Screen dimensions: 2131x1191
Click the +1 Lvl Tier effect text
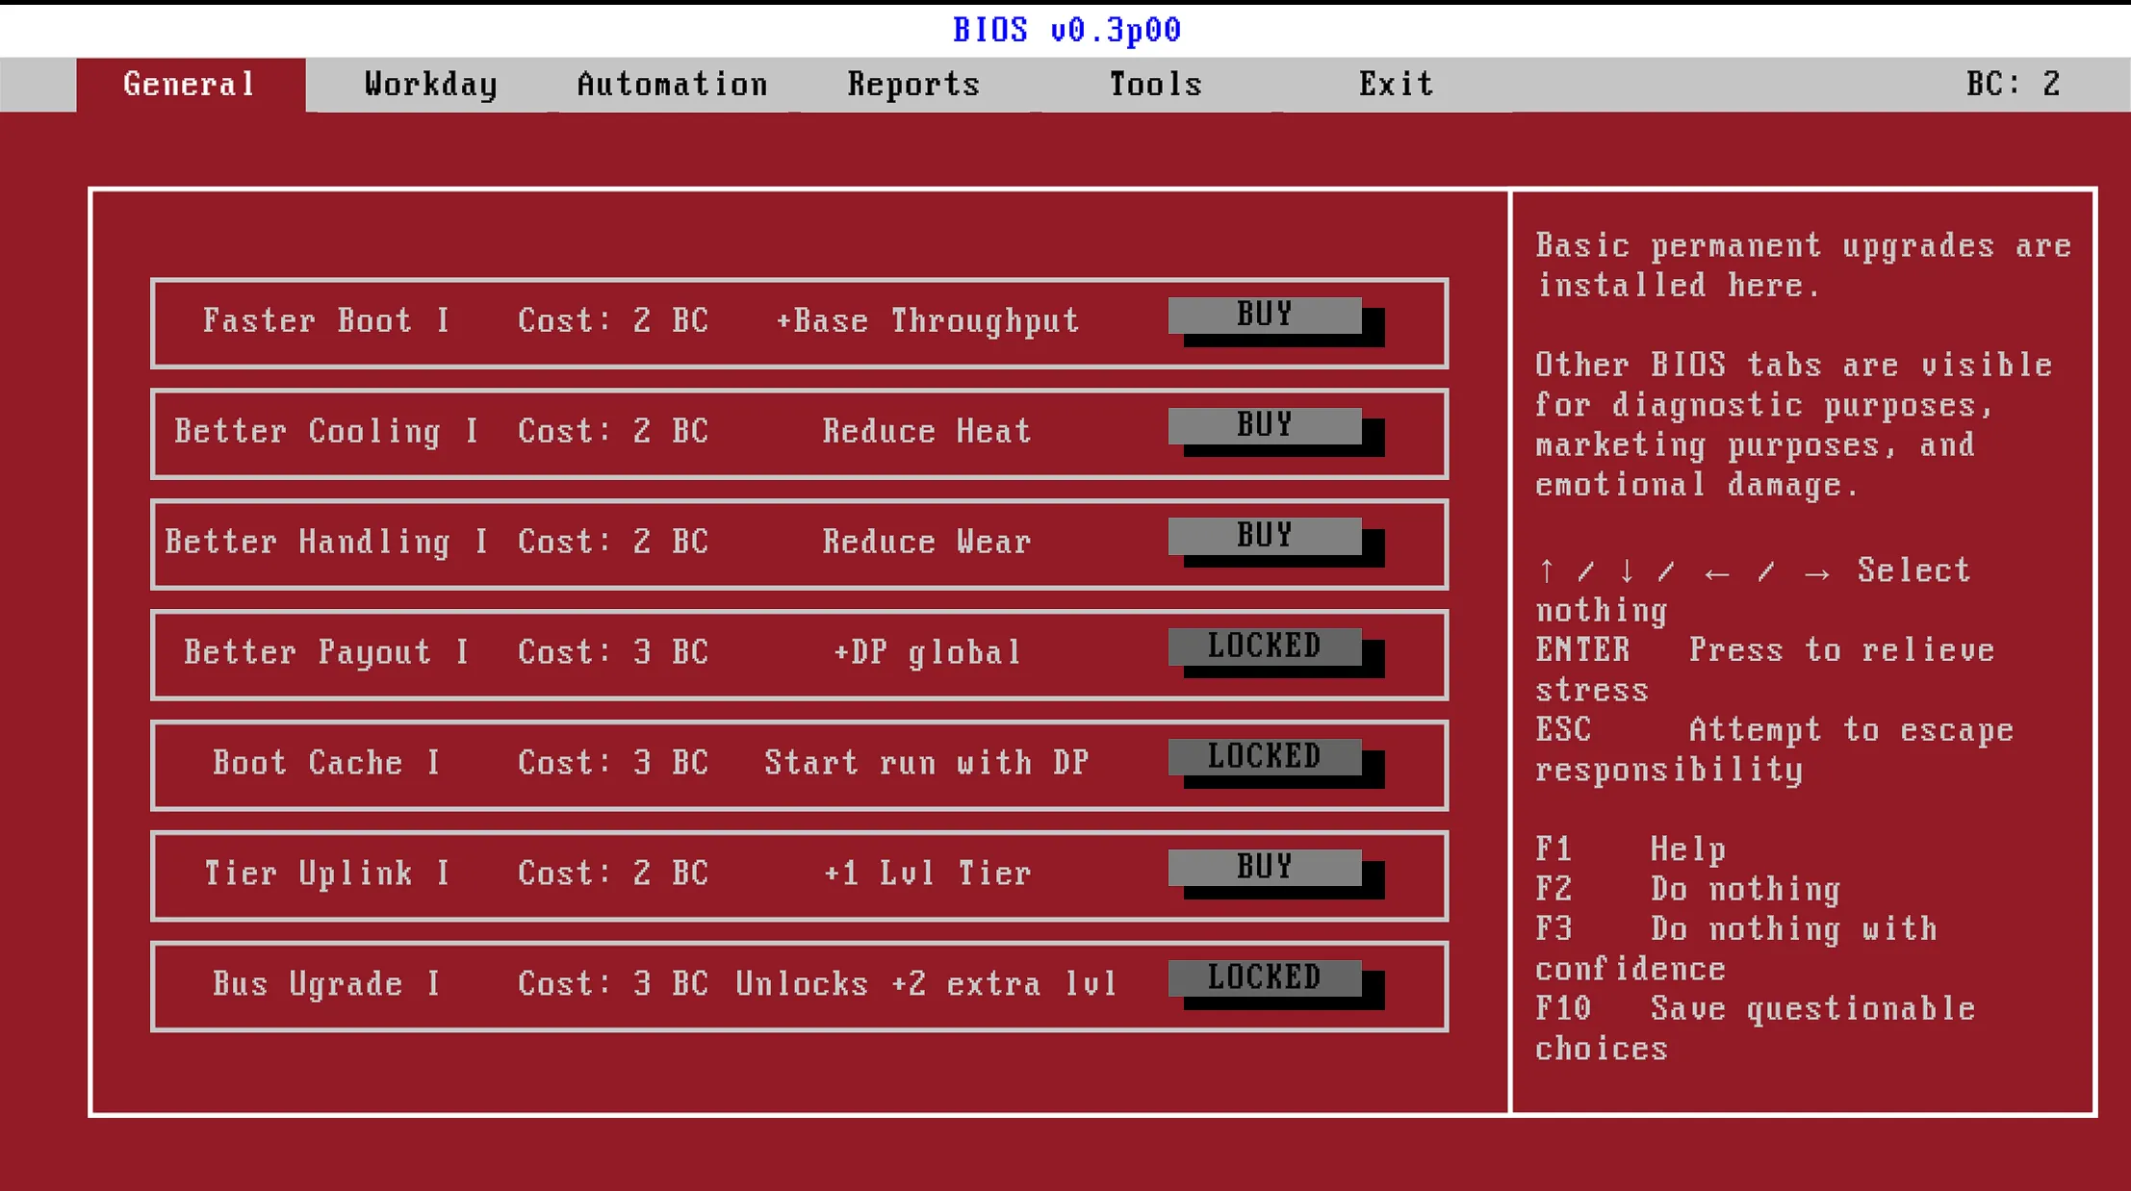tap(928, 874)
